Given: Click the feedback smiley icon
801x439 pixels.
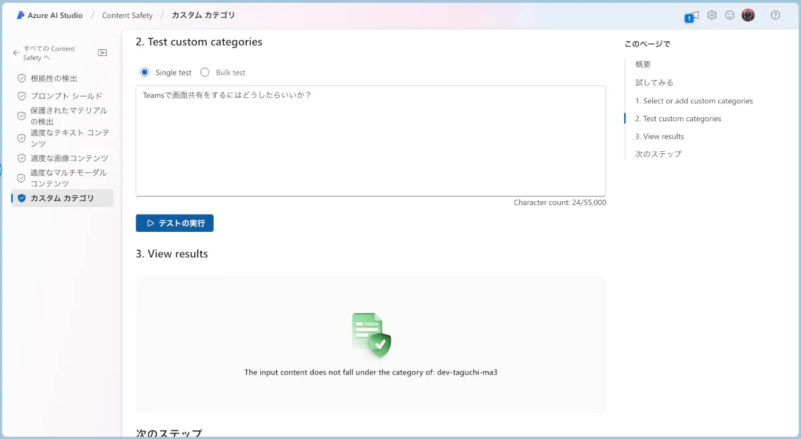Looking at the screenshot, I should [730, 15].
